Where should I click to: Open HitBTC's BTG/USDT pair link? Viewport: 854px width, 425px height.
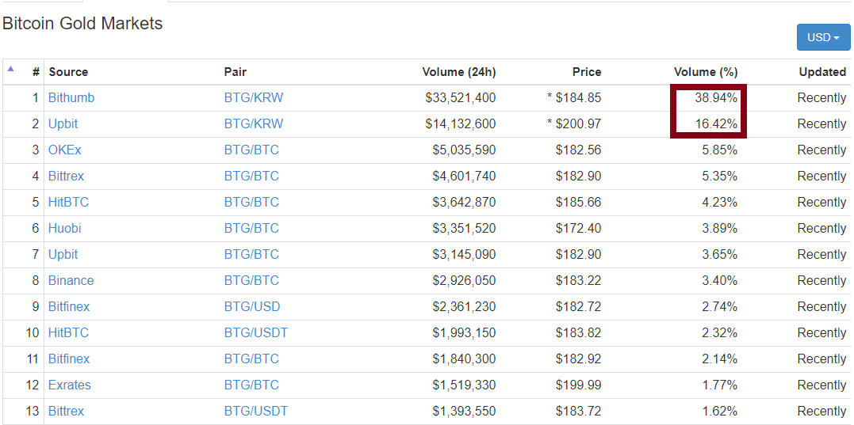pos(255,333)
